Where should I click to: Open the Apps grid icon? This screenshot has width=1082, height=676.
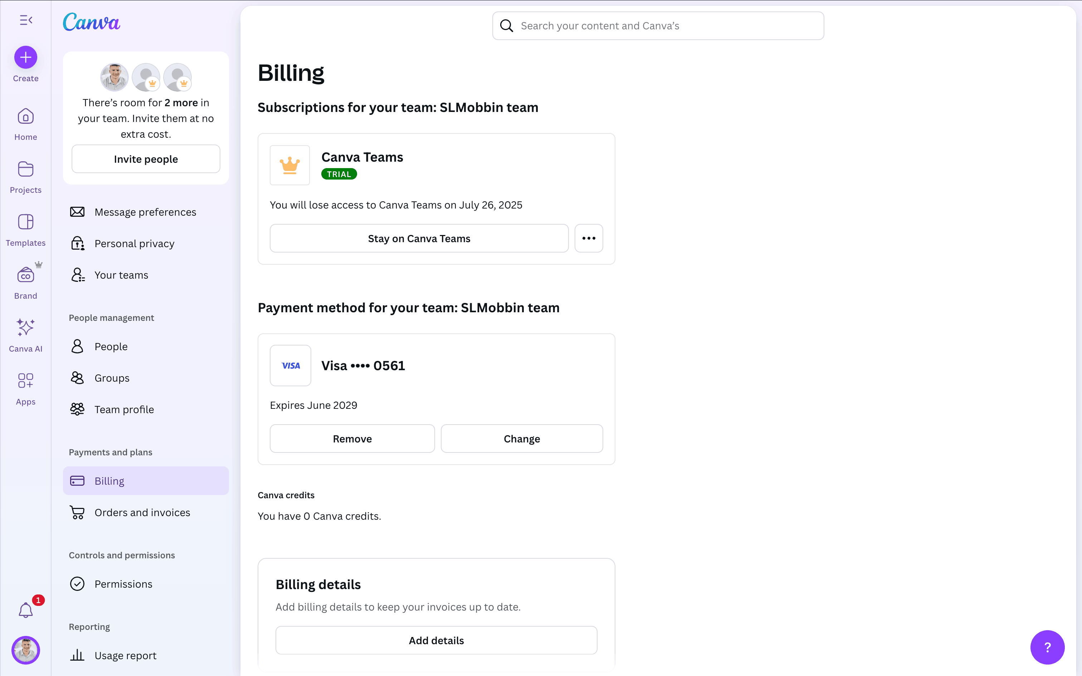[x=26, y=381]
